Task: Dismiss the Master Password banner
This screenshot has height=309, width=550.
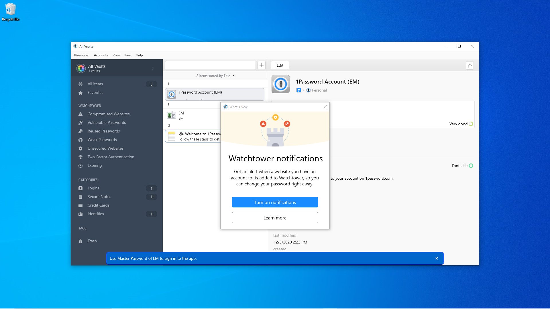Action: 437,258
